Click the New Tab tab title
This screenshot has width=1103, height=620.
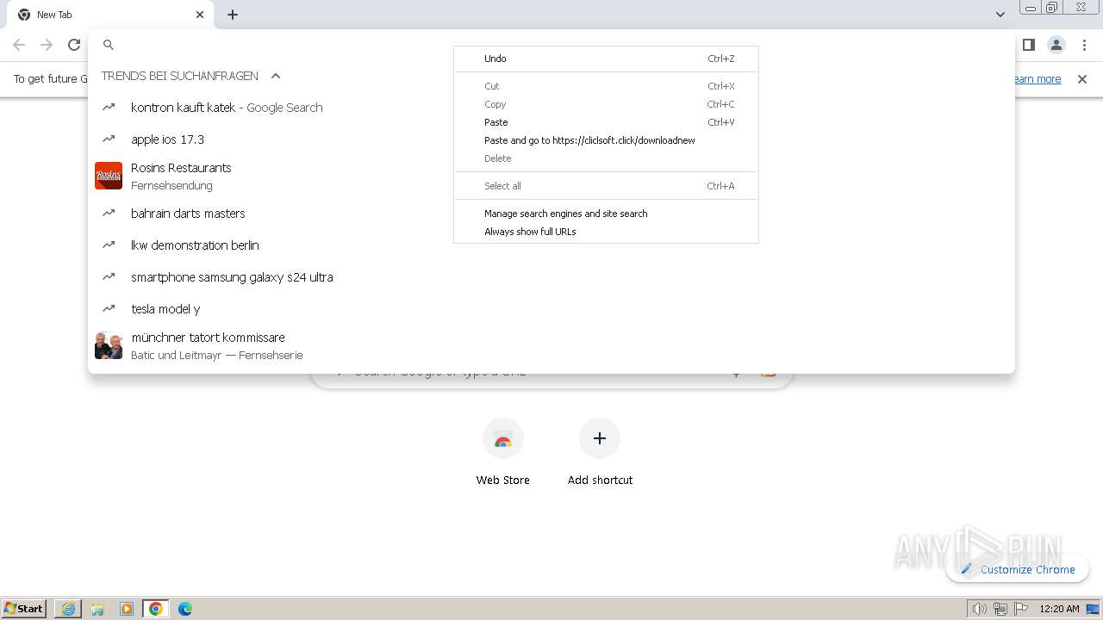54,15
